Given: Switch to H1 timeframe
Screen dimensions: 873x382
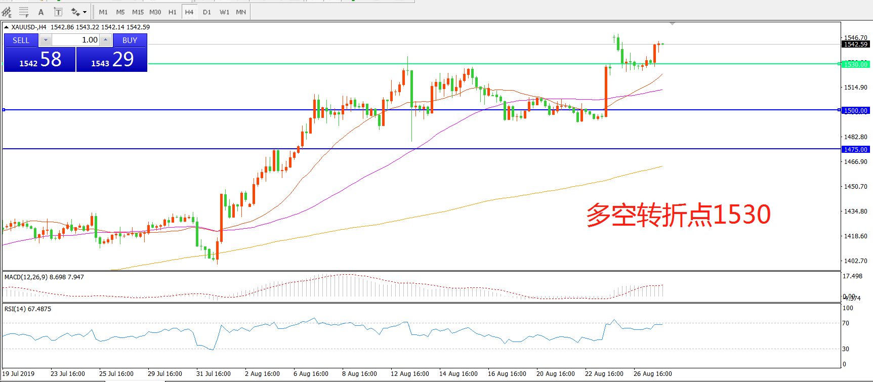Looking at the screenshot, I should (x=172, y=12).
